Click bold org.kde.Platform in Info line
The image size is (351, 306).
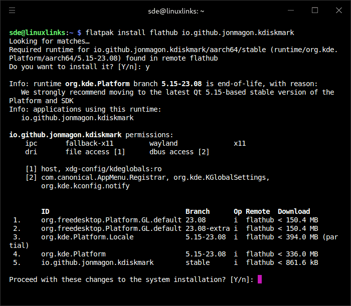[97, 84]
